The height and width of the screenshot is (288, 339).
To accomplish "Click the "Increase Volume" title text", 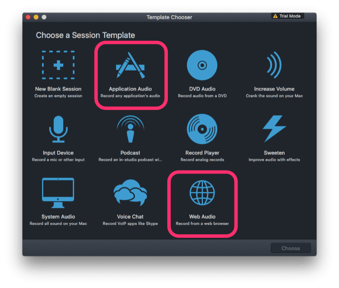I will 274,89.
